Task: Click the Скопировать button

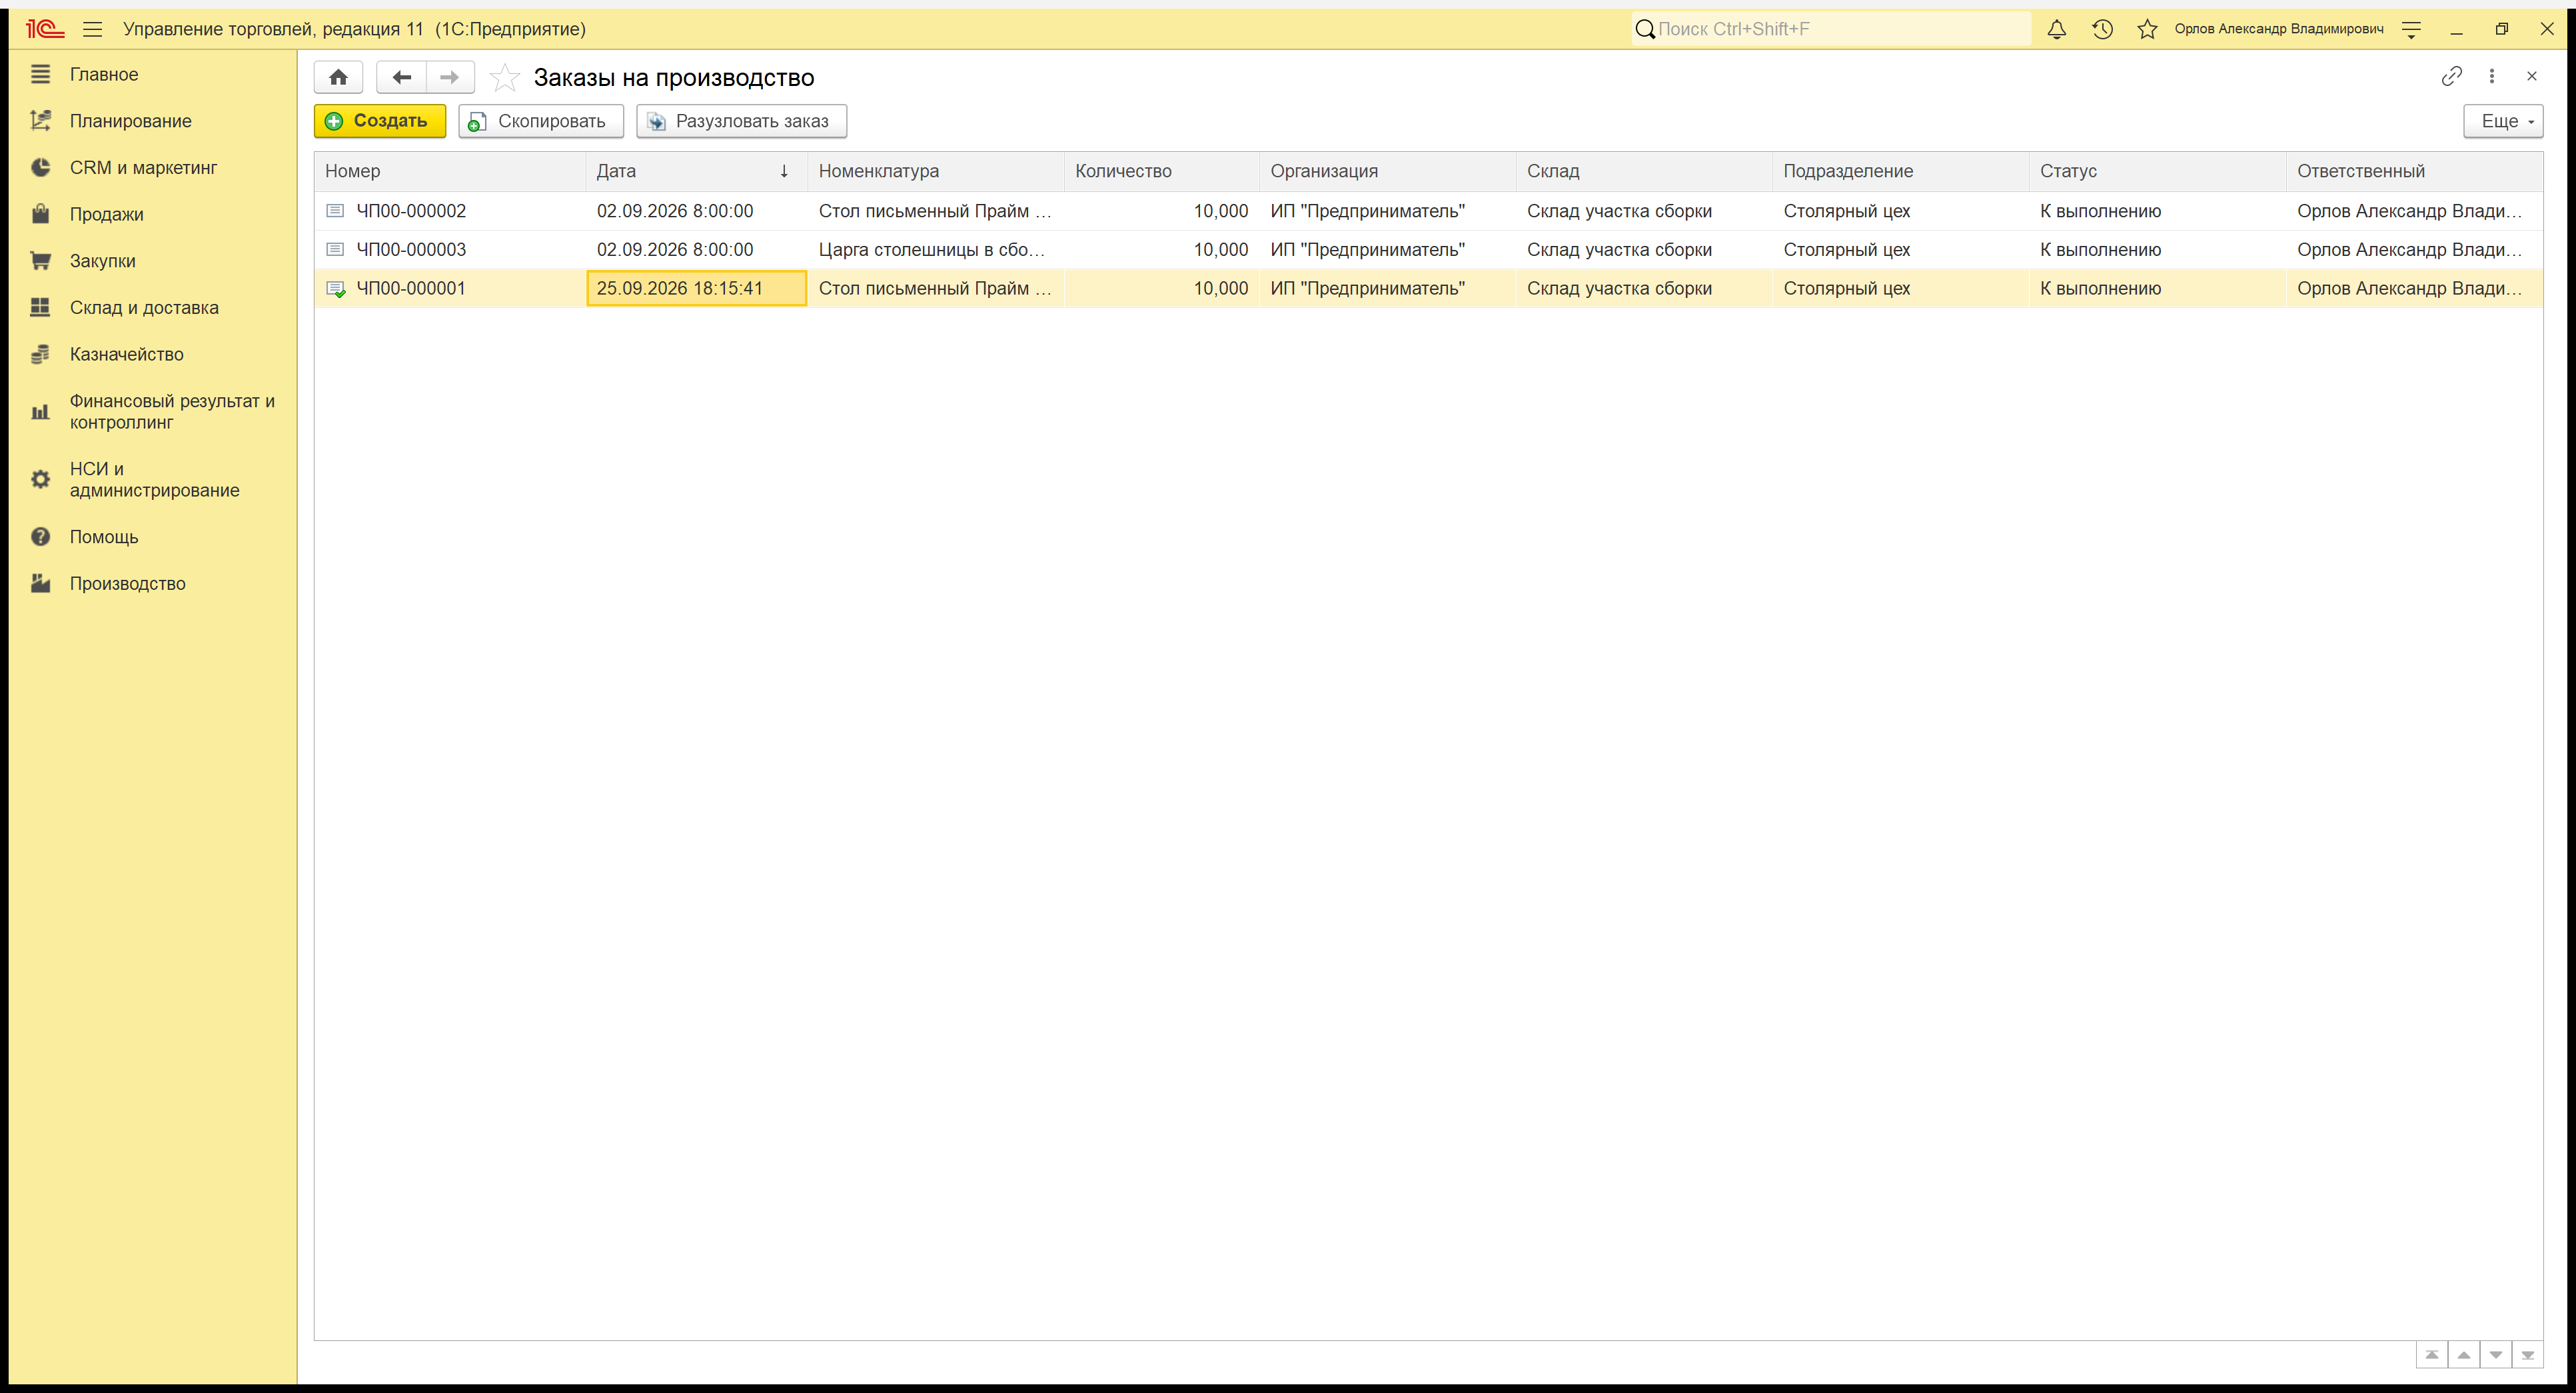Action: pos(541,121)
